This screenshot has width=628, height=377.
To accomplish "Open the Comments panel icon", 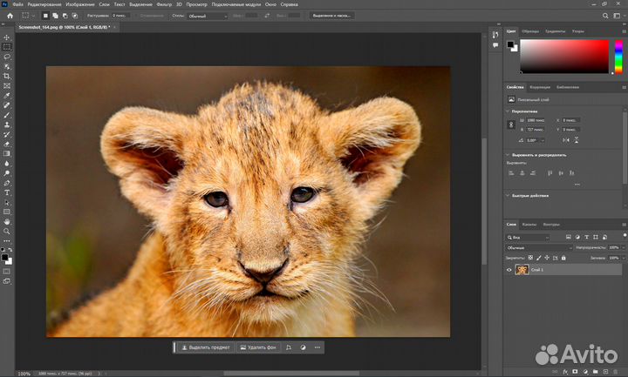I will tap(495, 45).
